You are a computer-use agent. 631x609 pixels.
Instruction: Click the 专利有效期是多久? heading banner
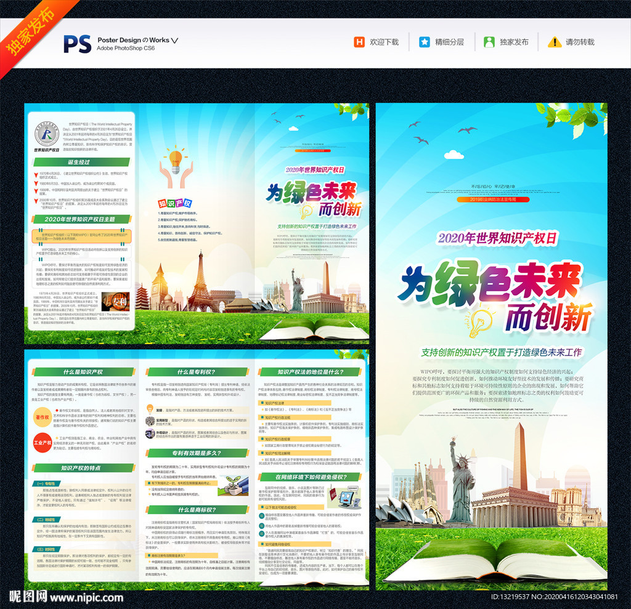point(197,453)
